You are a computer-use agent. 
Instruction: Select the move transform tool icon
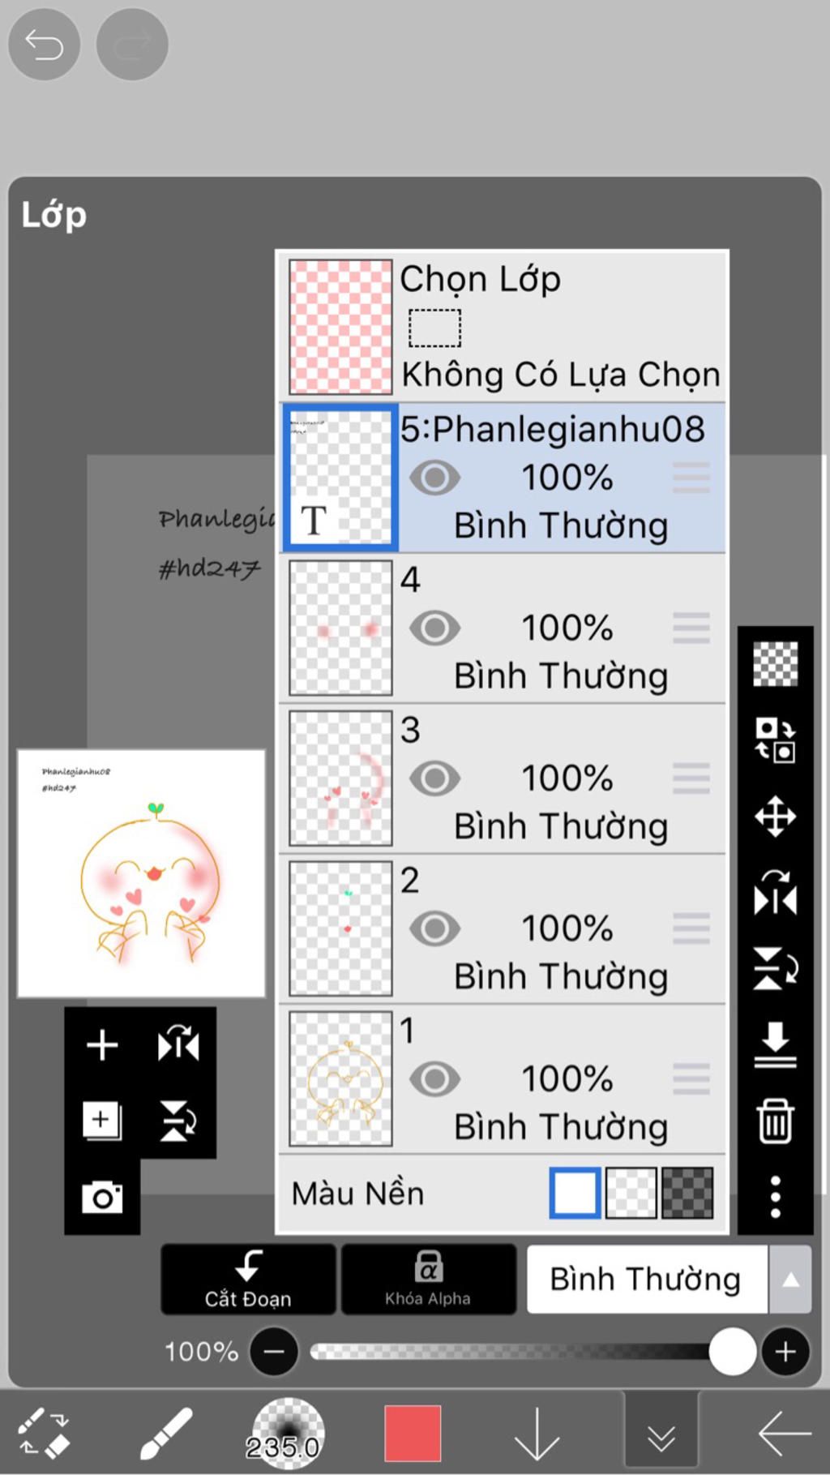tap(775, 816)
